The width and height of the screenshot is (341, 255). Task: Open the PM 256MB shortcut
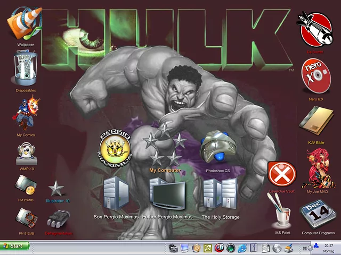coord(26,186)
